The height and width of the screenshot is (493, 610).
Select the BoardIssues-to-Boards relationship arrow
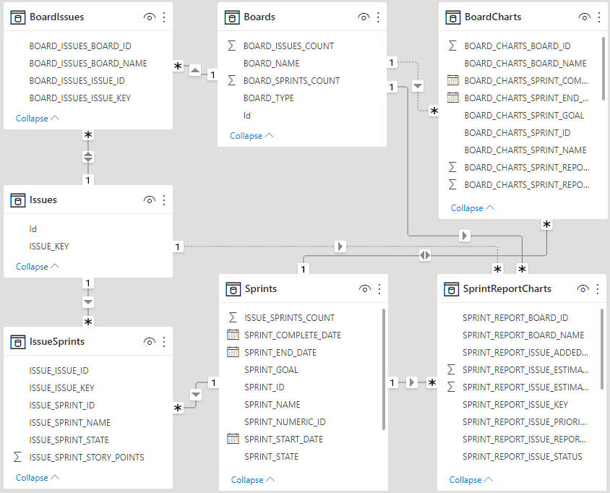click(195, 70)
